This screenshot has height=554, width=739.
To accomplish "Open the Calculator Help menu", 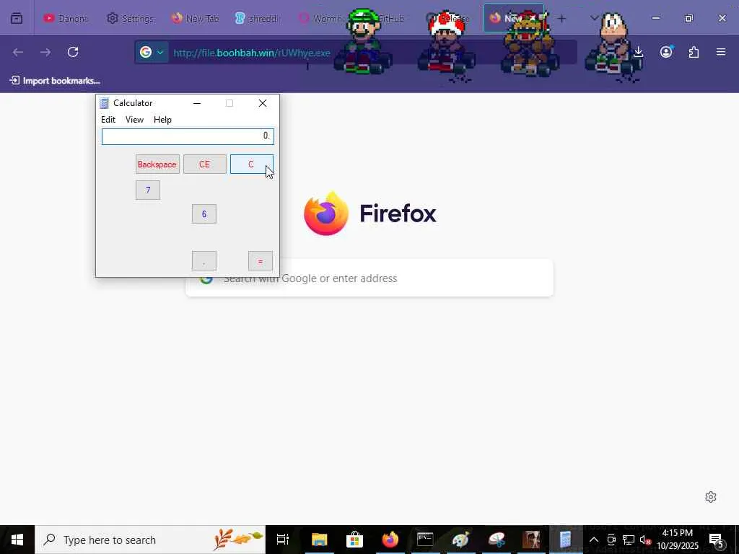I will click(x=162, y=120).
